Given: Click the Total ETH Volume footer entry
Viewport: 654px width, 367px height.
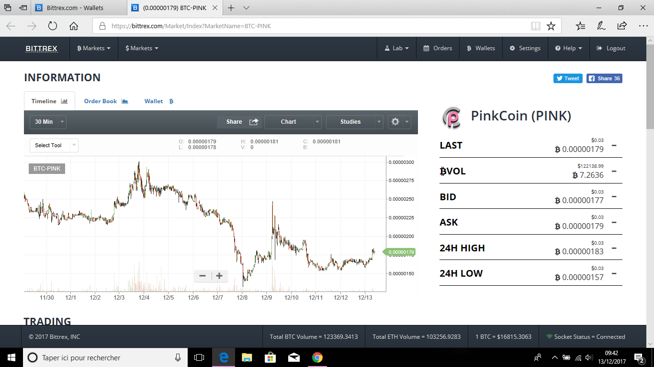Looking at the screenshot, I should [417, 337].
